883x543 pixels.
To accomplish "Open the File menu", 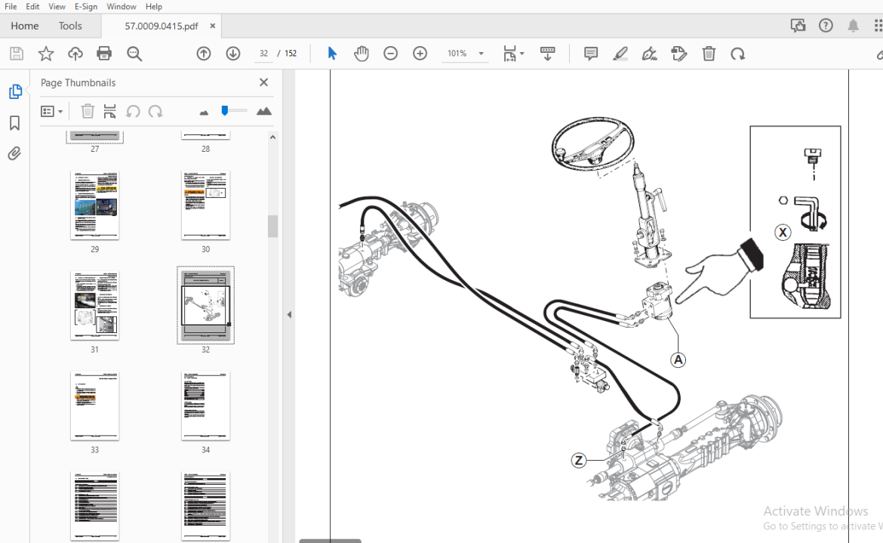I will 11,6.
